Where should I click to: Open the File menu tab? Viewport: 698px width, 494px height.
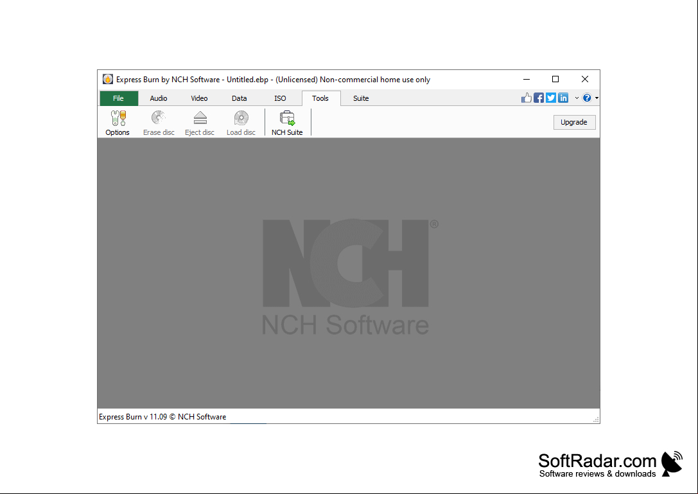[118, 98]
